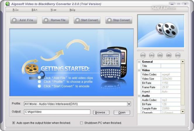Click the Video Codec property label
The image size is (194, 131).
coord(149,75)
